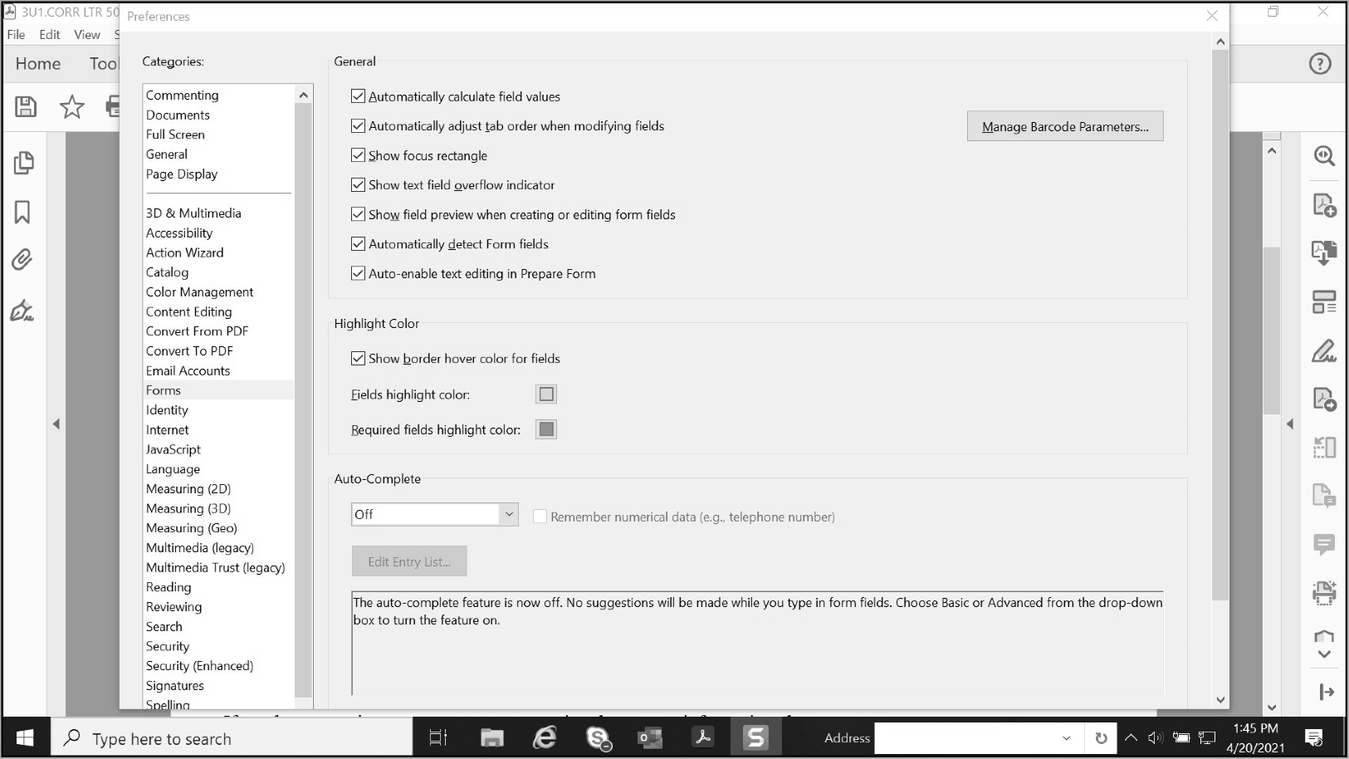
Task: Show hidden system tray icons chevron
Action: [1131, 738]
